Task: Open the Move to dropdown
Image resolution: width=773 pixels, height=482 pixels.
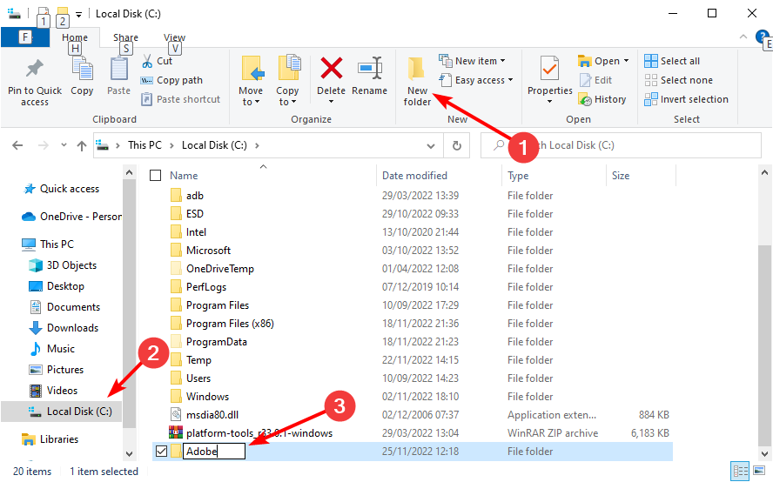Action: [x=251, y=97]
